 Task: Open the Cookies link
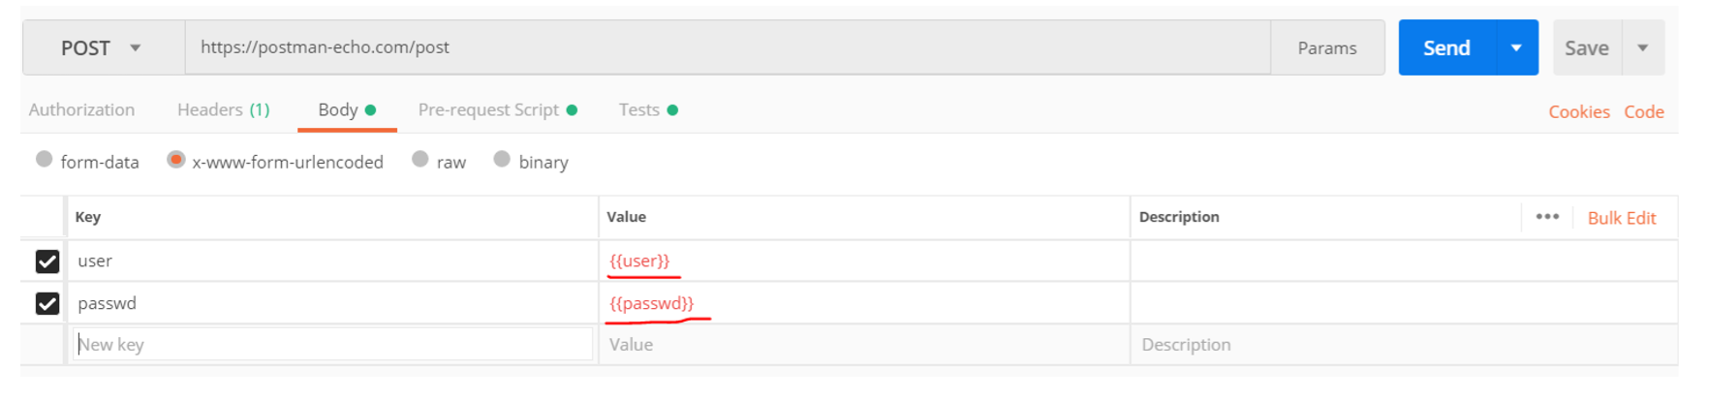pos(1578,112)
